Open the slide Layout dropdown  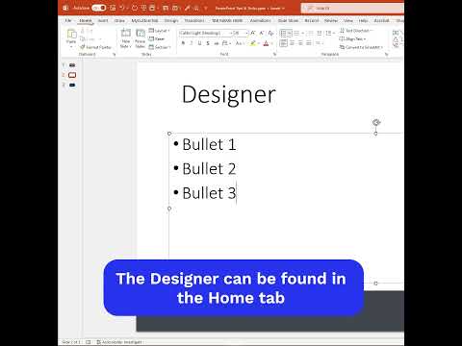tap(159, 31)
